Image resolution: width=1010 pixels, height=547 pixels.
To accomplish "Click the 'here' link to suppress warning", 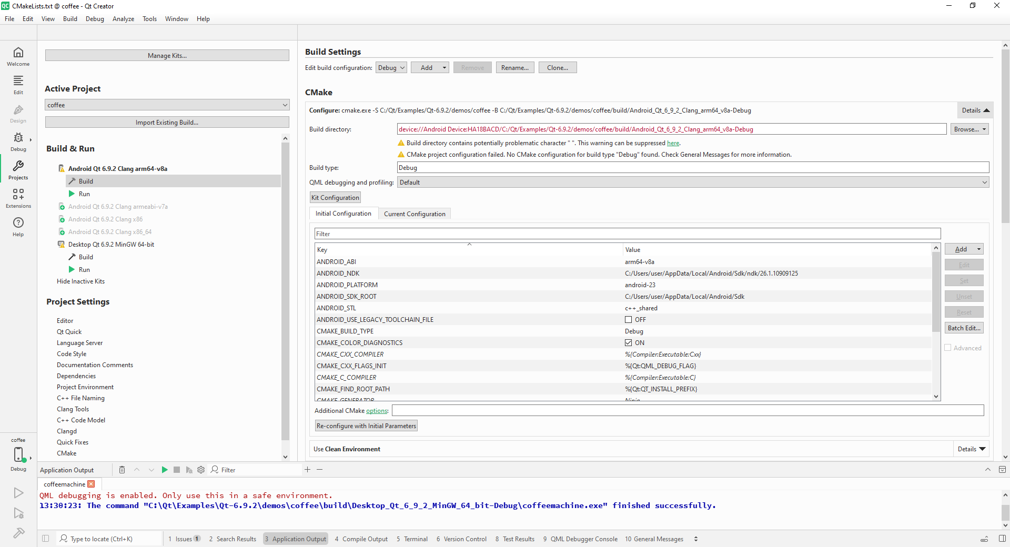I will (x=673, y=143).
